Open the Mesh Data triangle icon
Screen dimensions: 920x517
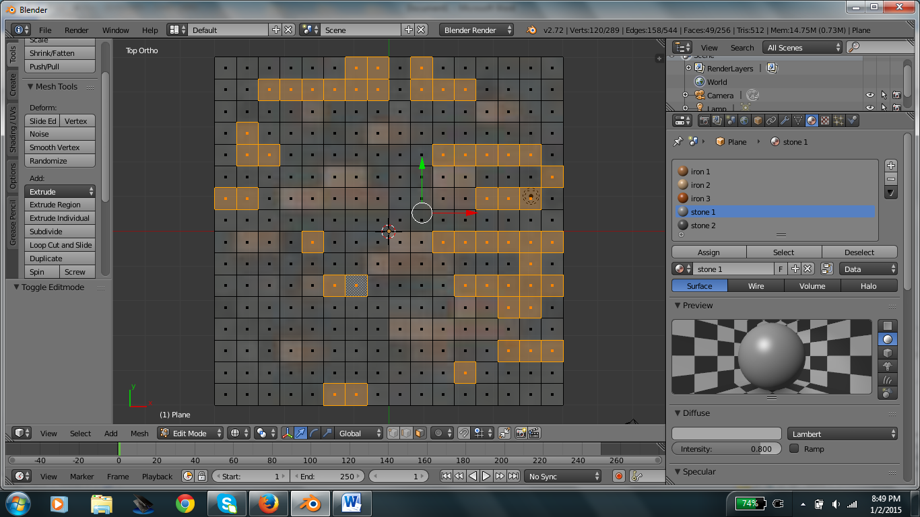click(x=798, y=120)
